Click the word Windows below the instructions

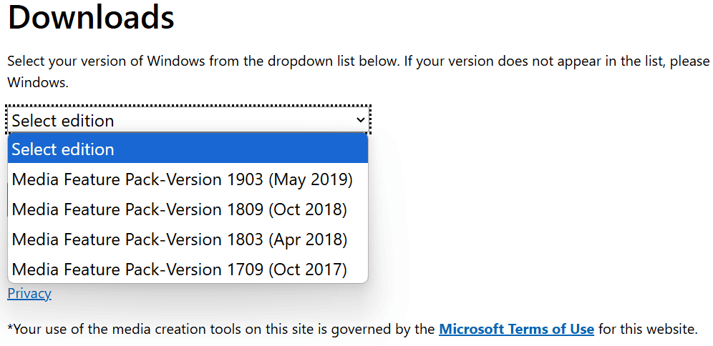[x=37, y=83]
